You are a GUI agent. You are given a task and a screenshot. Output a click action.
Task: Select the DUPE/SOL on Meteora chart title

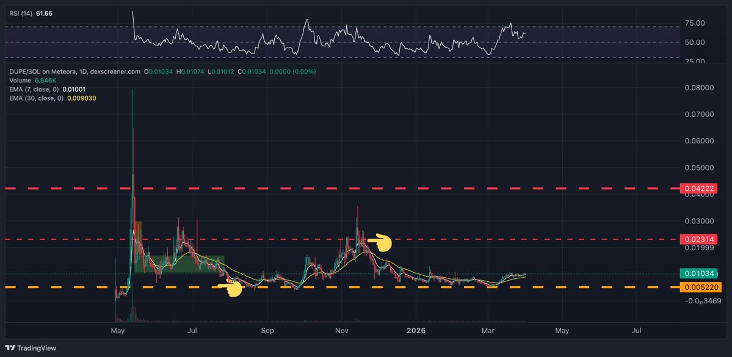74,72
